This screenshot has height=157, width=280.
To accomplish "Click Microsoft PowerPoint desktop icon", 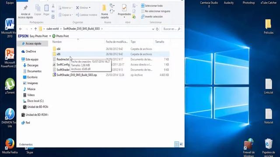I will (x=10, y=58).
